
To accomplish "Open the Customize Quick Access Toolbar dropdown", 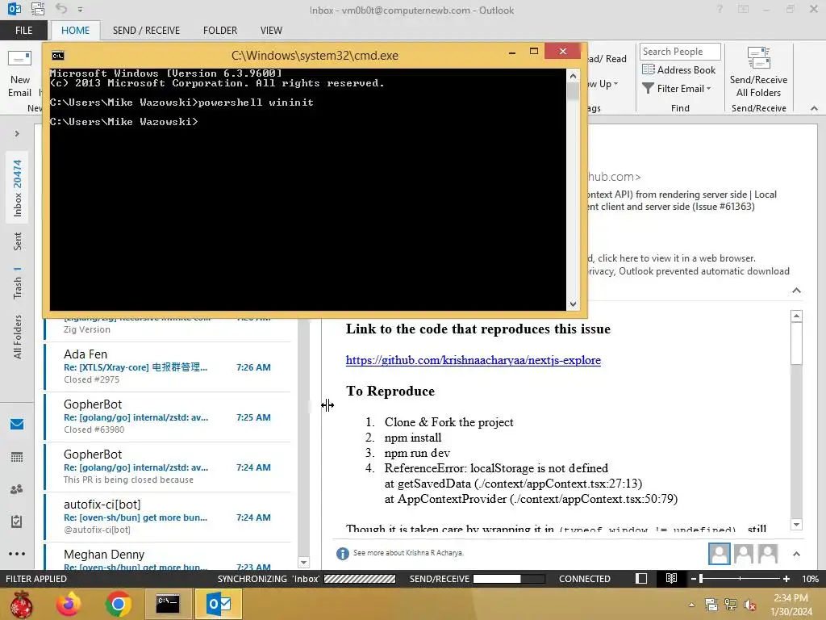I will coord(80,10).
